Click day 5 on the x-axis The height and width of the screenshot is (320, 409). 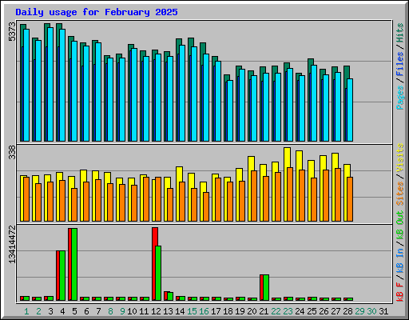[74, 311]
